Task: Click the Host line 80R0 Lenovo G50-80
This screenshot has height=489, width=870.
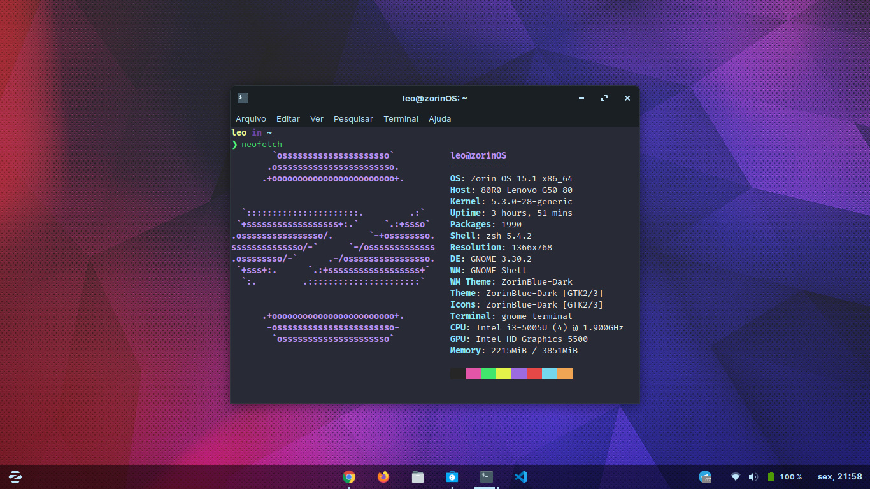Action: coord(511,190)
